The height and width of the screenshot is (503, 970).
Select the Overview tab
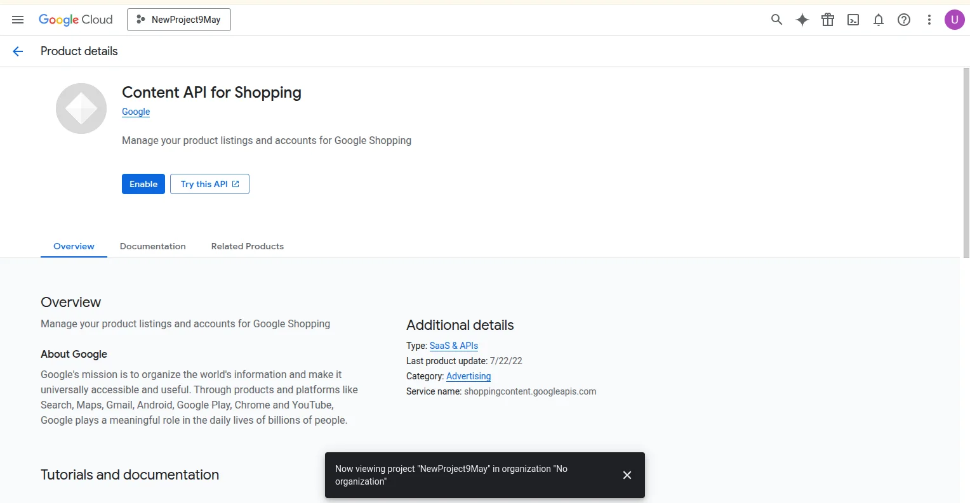[x=73, y=246]
